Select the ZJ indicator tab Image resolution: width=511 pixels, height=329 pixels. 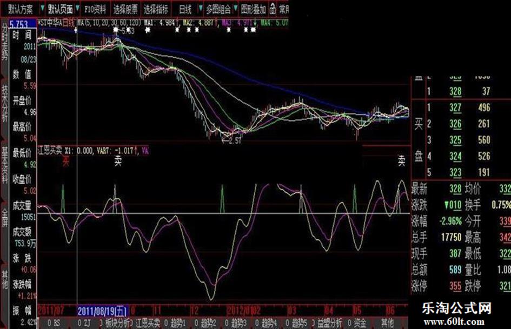tap(84, 323)
